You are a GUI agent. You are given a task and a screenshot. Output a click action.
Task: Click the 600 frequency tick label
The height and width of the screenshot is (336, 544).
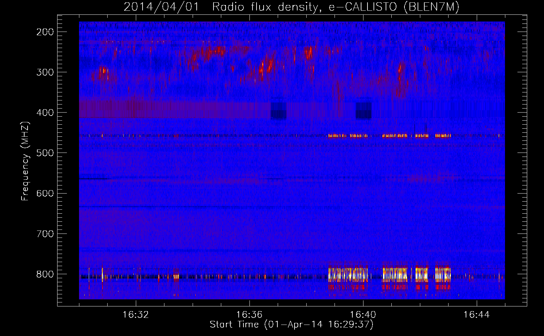45,193
